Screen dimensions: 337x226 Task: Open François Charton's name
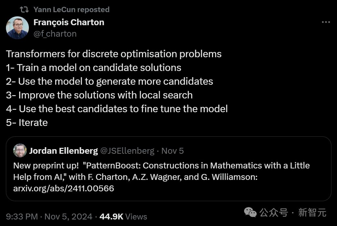click(69, 22)
